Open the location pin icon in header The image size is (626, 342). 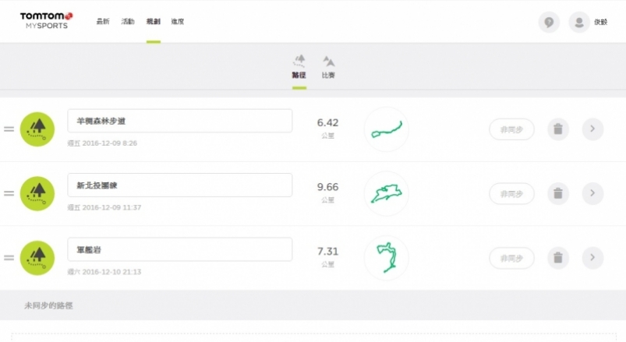pos(549,22)
